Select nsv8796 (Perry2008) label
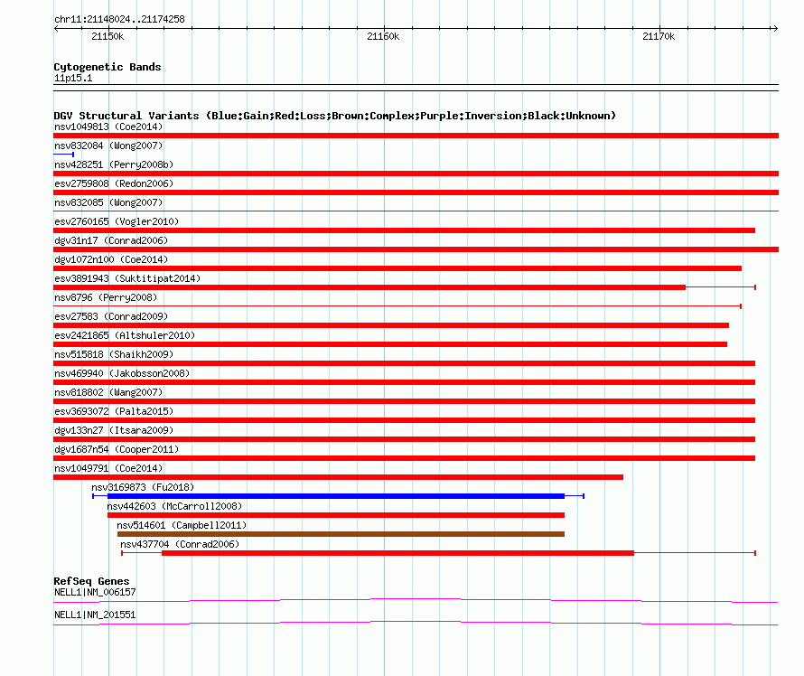Screen dimensions: 804x676 point(106,297)
